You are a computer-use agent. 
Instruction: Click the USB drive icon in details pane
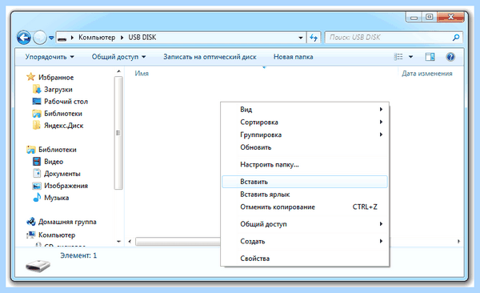(38, 266)
